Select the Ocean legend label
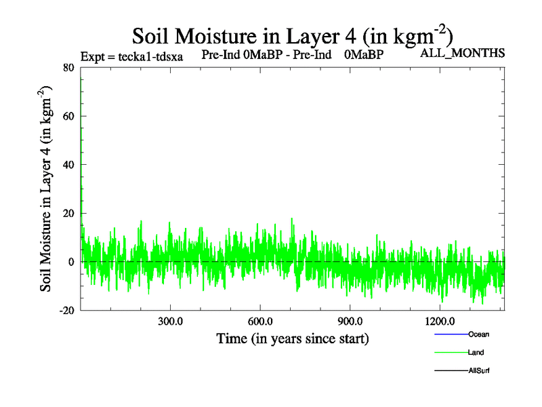Viewport: 542px width, 407px height. [x=478, y=334]
